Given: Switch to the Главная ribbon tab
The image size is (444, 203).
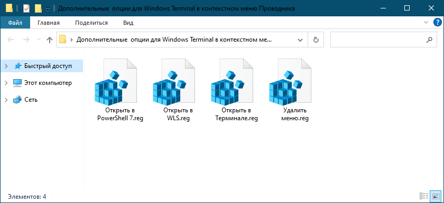Looking at the screenshot, I should pyautogui.click(x=49, y=23).
